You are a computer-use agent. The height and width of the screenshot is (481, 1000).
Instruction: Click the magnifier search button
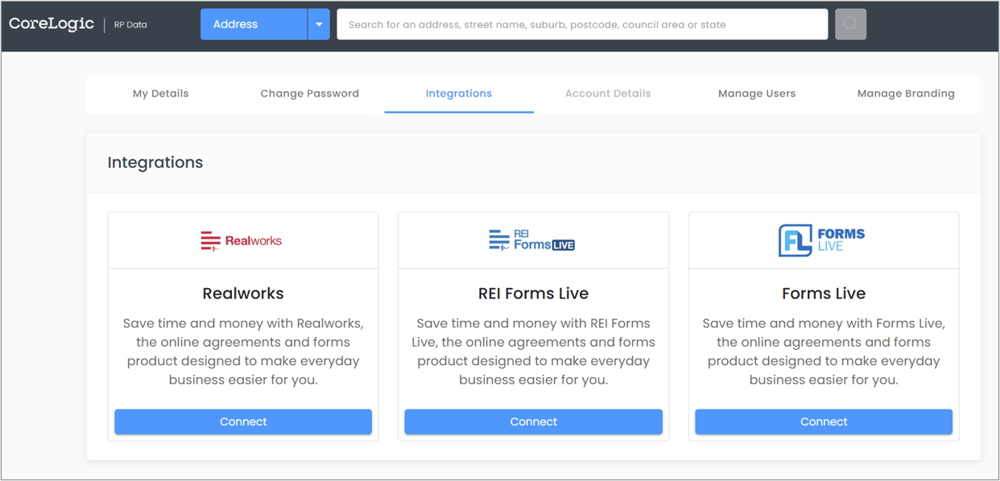tap(850, 24)
